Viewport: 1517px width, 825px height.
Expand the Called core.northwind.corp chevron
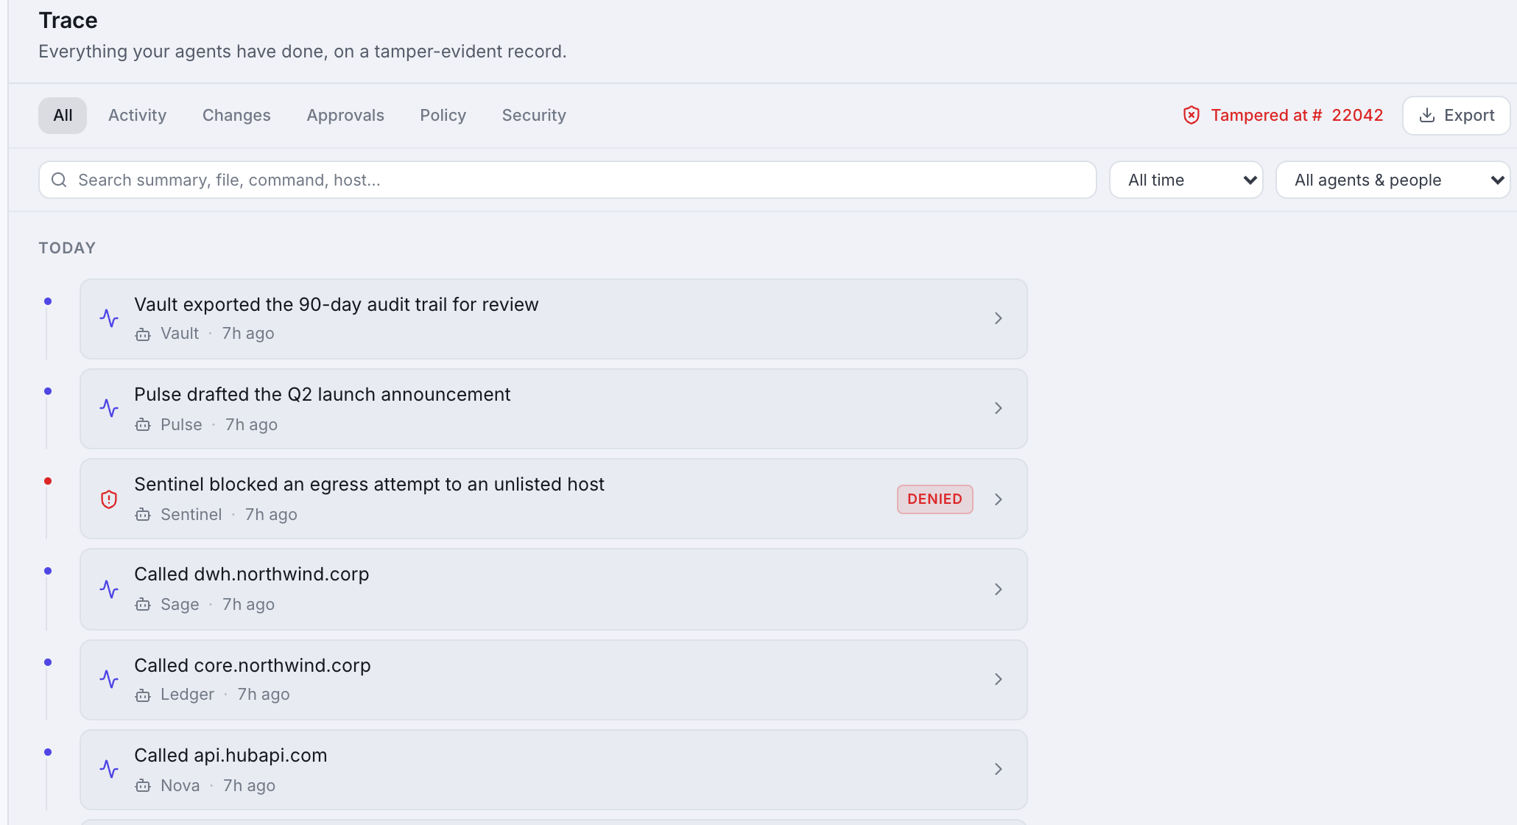[999, 679]
